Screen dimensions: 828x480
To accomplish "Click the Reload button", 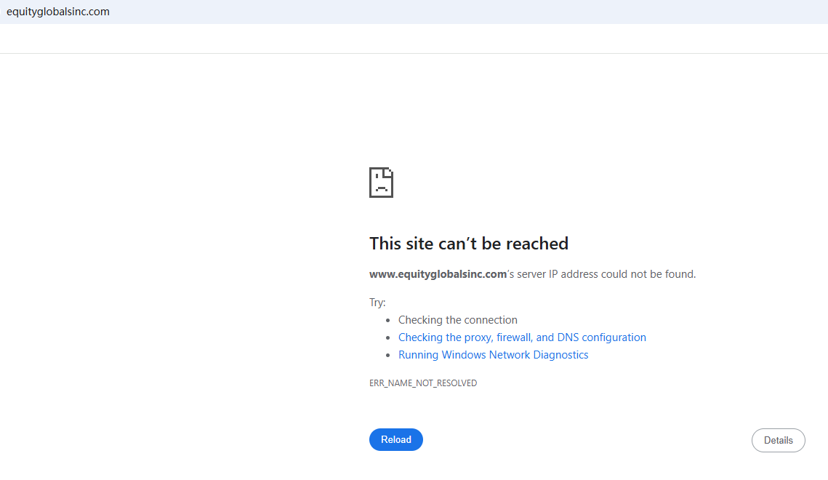I will (x=395, y=439).
